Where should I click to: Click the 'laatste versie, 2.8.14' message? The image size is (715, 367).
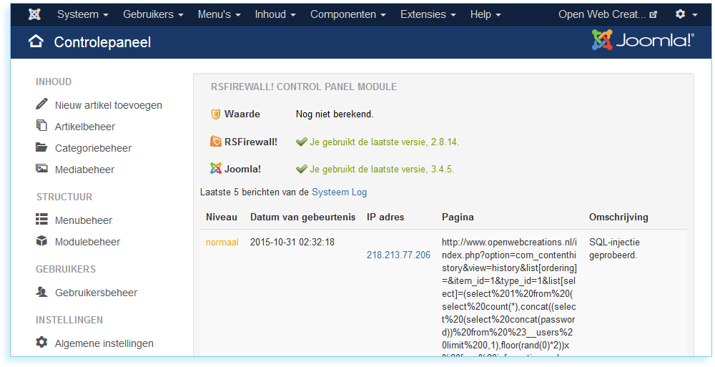click(x=385, y=142)
